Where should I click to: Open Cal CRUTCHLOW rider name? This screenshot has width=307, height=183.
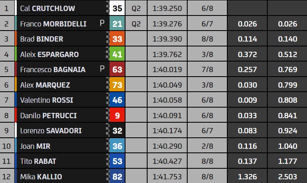[x=47, y=9]
